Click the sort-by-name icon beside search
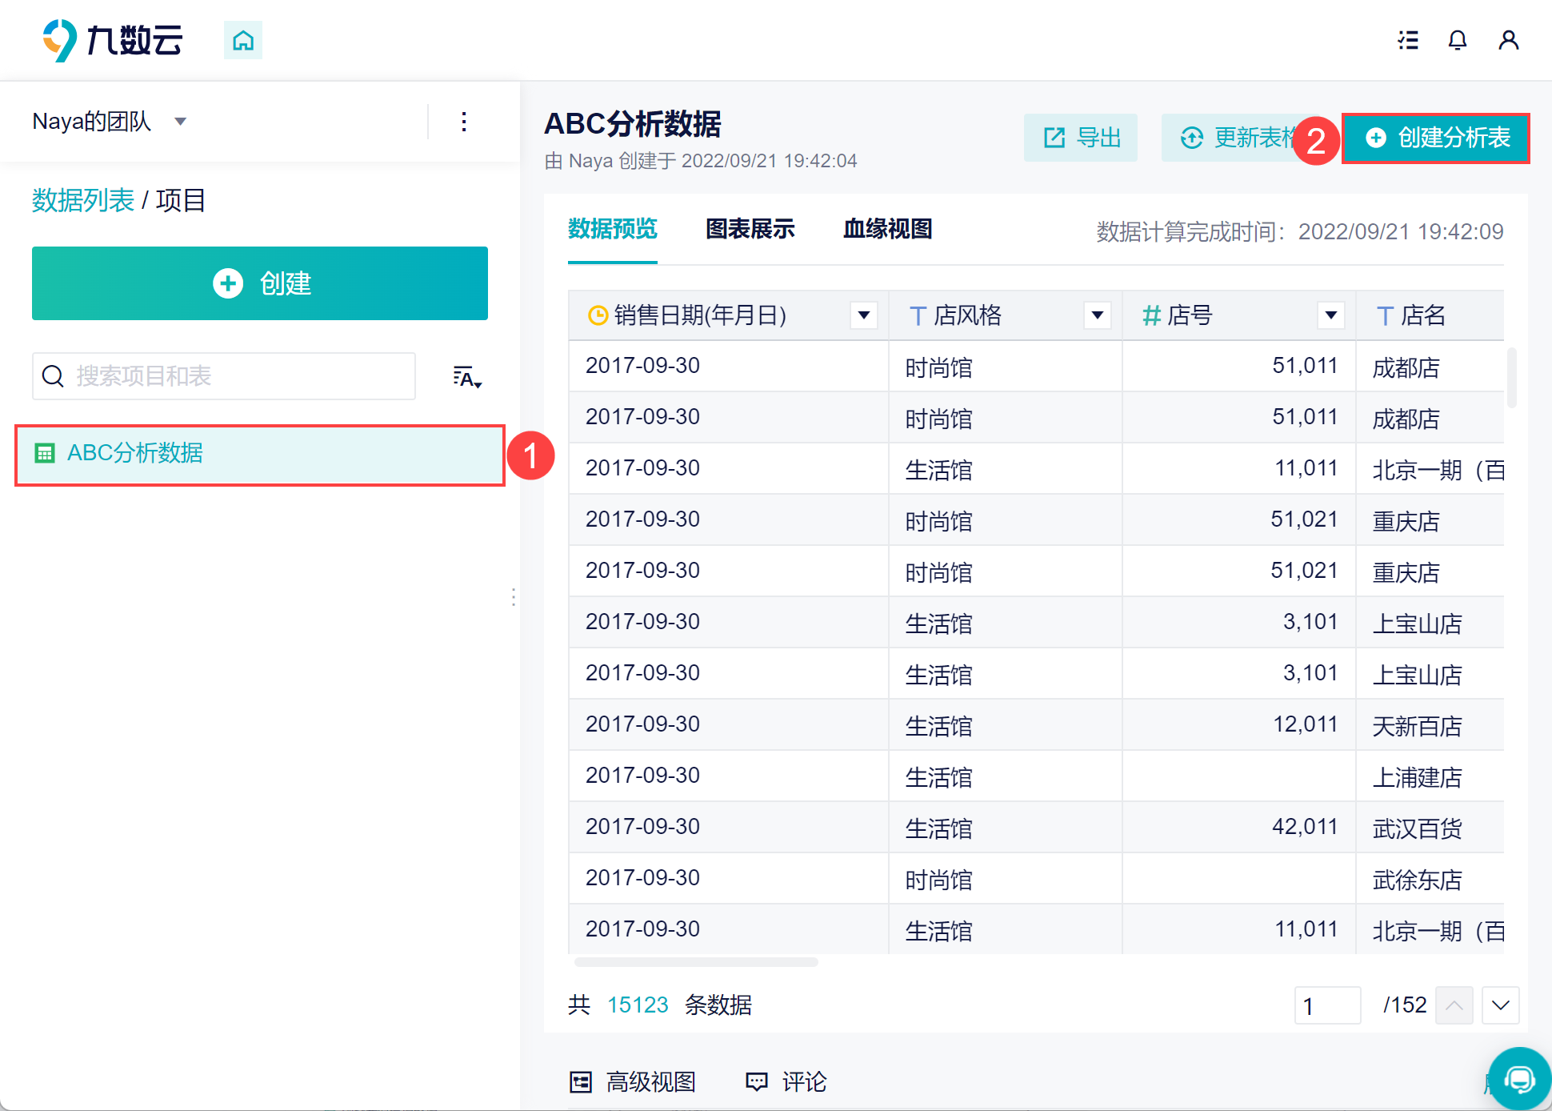Image resolution: width=1552 pixels, height=1111 pixels. pyautogui.click(x=467, y=376)
